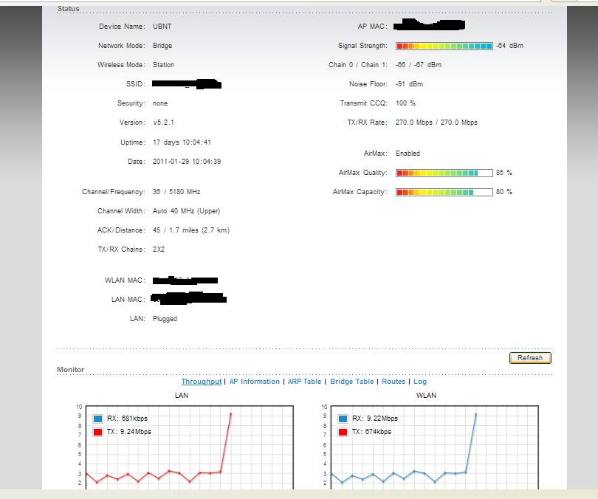Click the Status section heading

pos(69,9)
